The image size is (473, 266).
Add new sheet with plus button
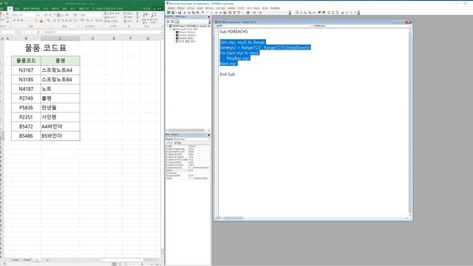47,259
